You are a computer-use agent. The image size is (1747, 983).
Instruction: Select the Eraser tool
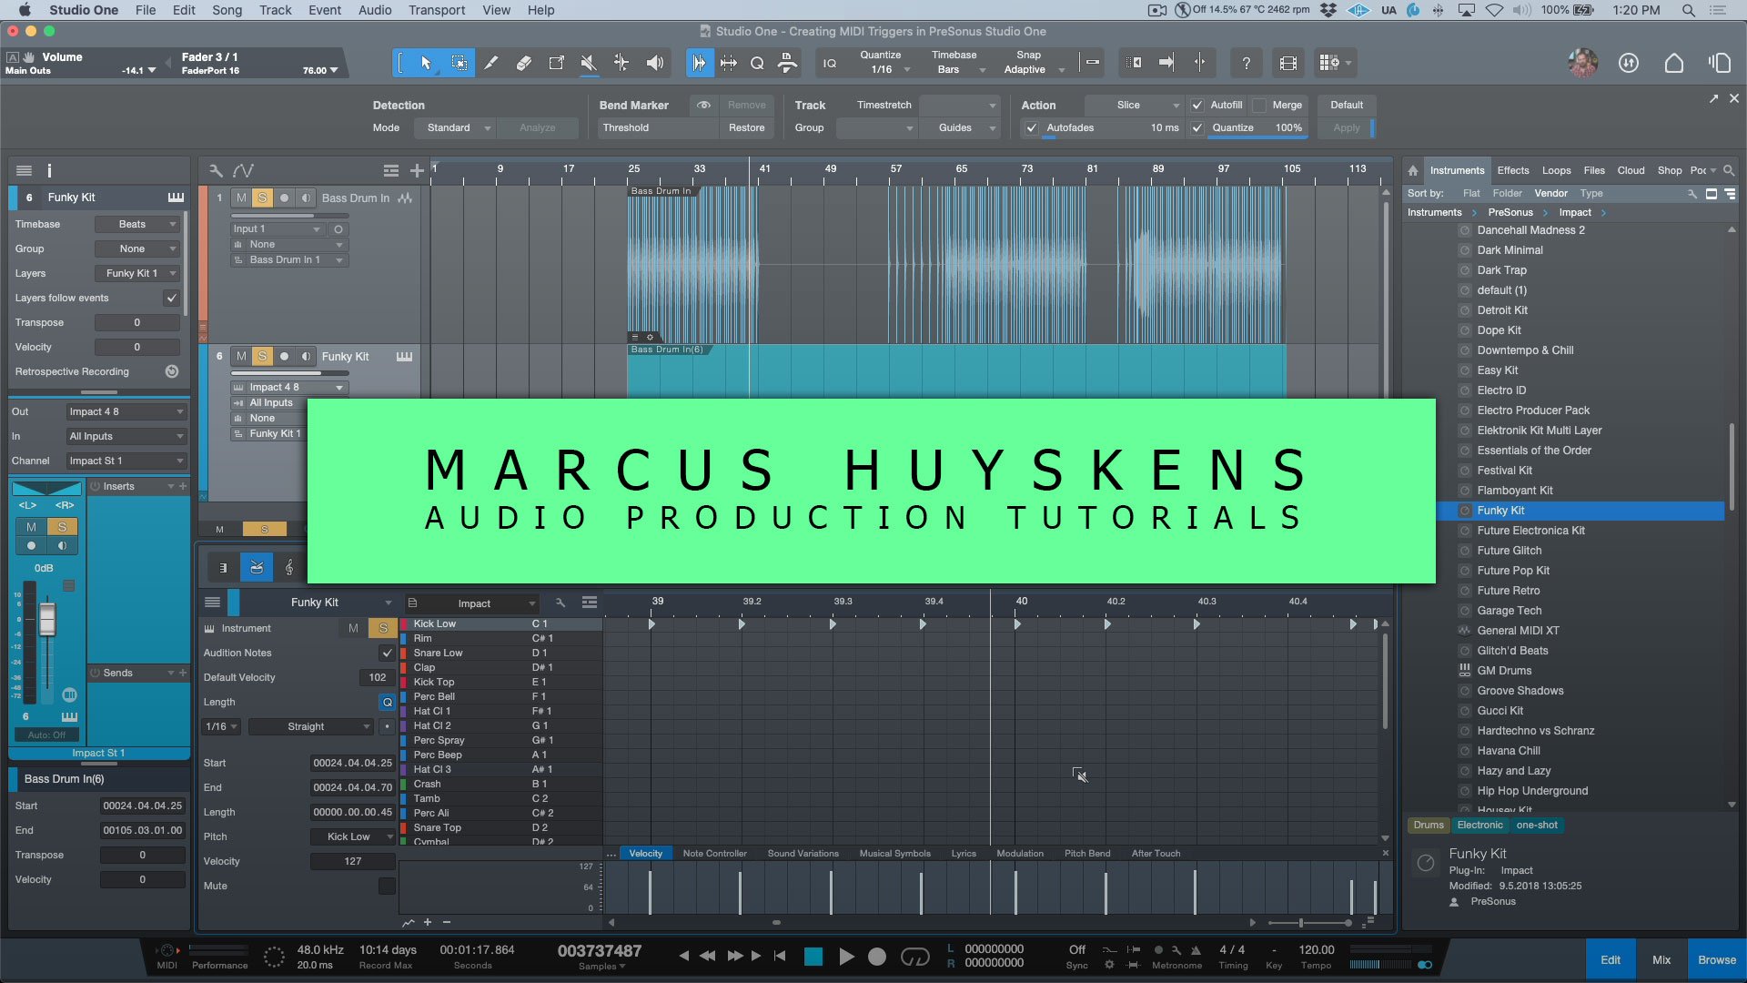pos(524,63)
